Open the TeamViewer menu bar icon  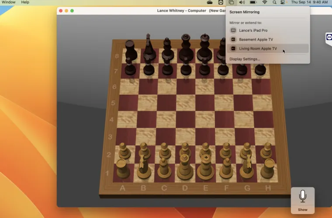pos(221,3)
